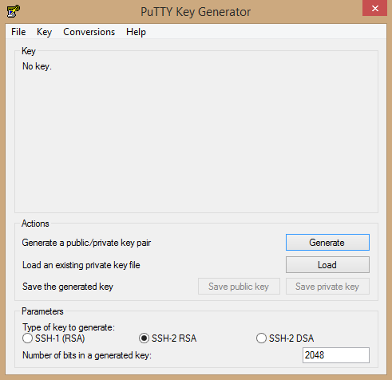Open the Key menu

pos(44,32)
